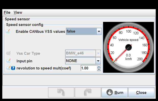Click the 'Speed sensor config' group title
Image resolution: width=158 pixels, height=101 pixels.
tap(25, 25)
